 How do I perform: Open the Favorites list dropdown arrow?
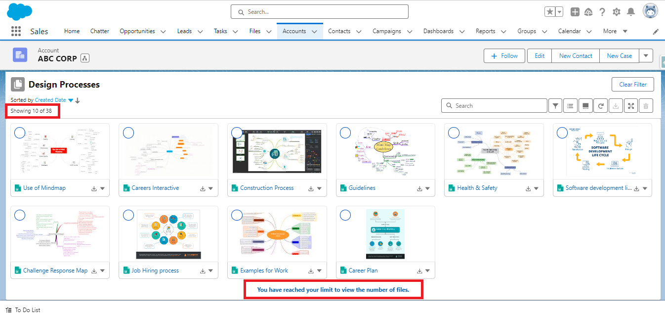(559, 12)
